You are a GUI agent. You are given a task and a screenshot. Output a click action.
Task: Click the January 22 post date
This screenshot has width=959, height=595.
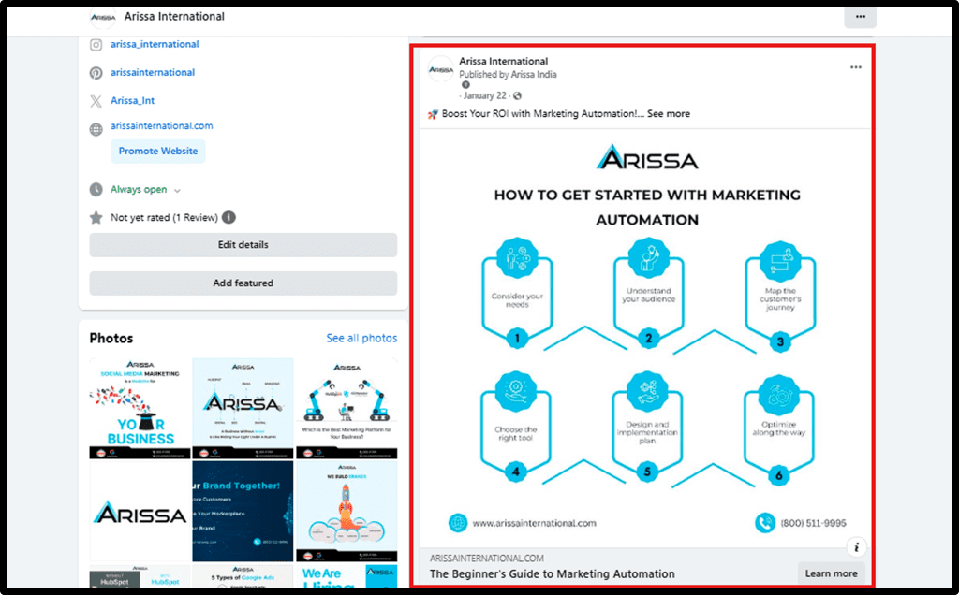(485, 96)
